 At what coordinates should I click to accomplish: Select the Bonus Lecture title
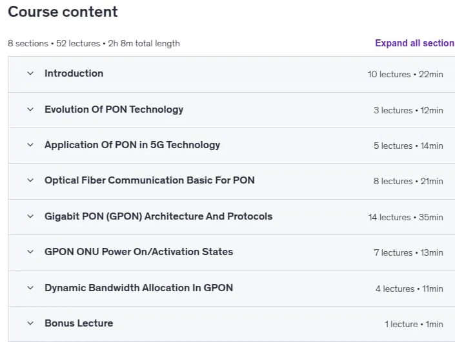tap(79, 323)
